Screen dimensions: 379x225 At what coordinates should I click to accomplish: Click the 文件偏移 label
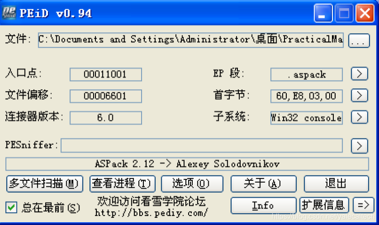point(29,95)
